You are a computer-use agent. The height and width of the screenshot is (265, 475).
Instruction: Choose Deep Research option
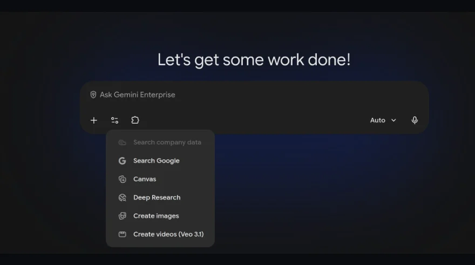coord(160,198)
